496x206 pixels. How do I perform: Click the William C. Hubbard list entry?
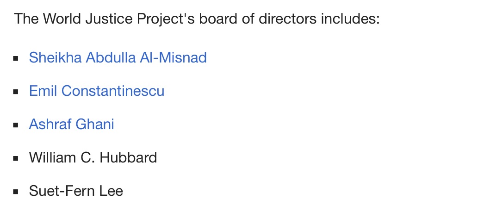tap(93, 157)
